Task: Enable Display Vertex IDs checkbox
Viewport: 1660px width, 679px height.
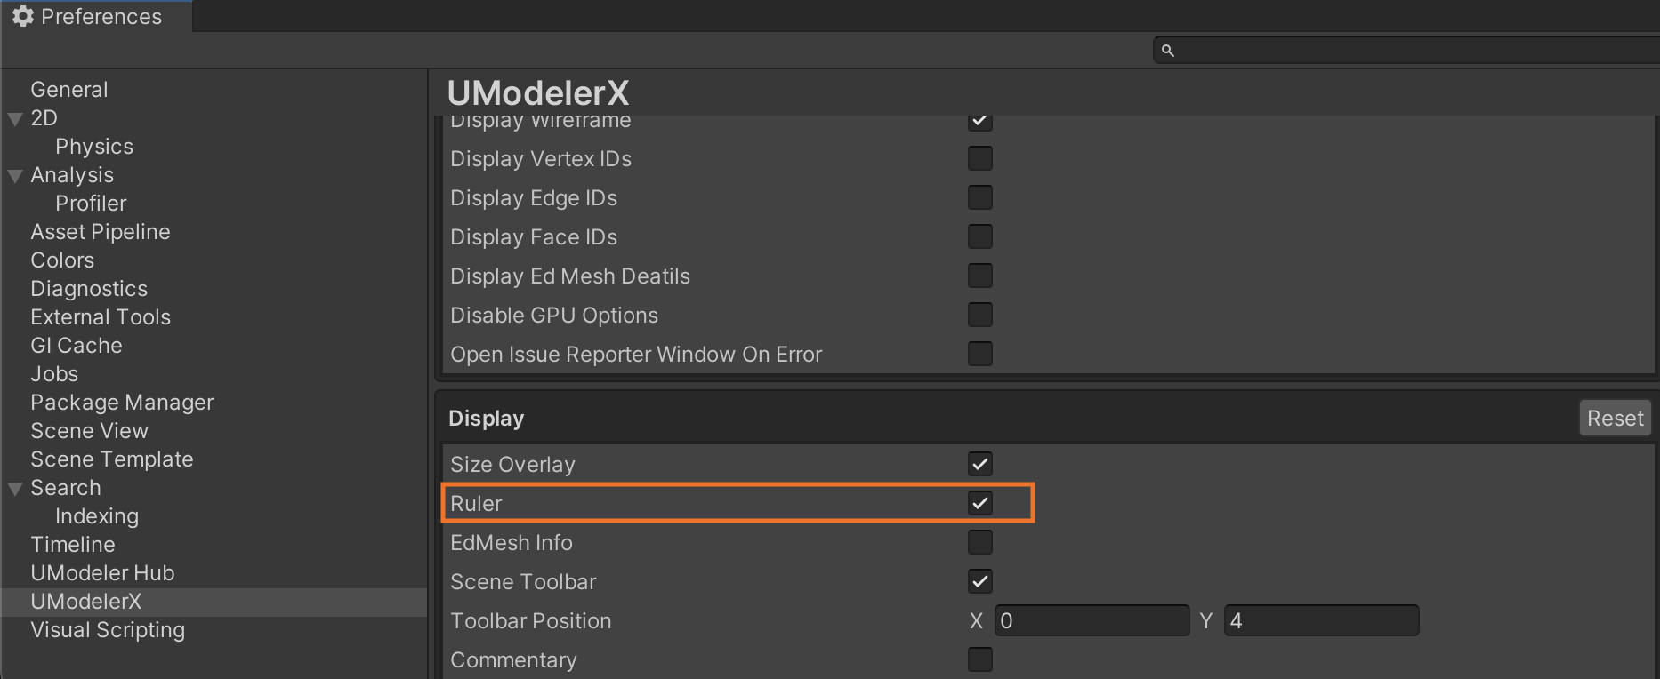Action: click(980, 158)
